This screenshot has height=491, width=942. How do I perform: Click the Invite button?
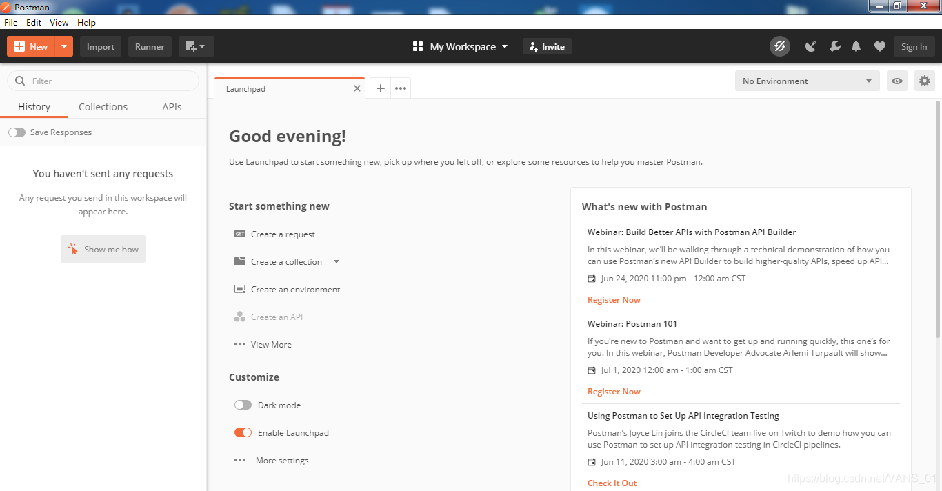coord(547,46)
